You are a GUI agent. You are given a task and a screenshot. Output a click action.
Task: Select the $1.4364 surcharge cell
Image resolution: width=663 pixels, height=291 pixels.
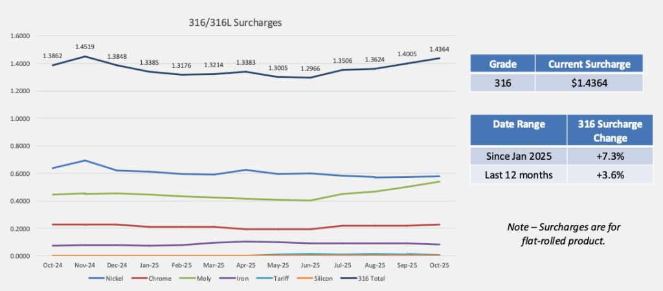pos(589,83)
